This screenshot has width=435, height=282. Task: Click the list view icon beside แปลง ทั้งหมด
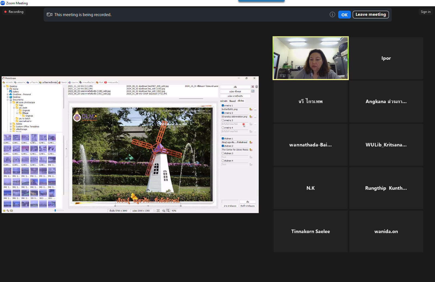coord(253,91)
